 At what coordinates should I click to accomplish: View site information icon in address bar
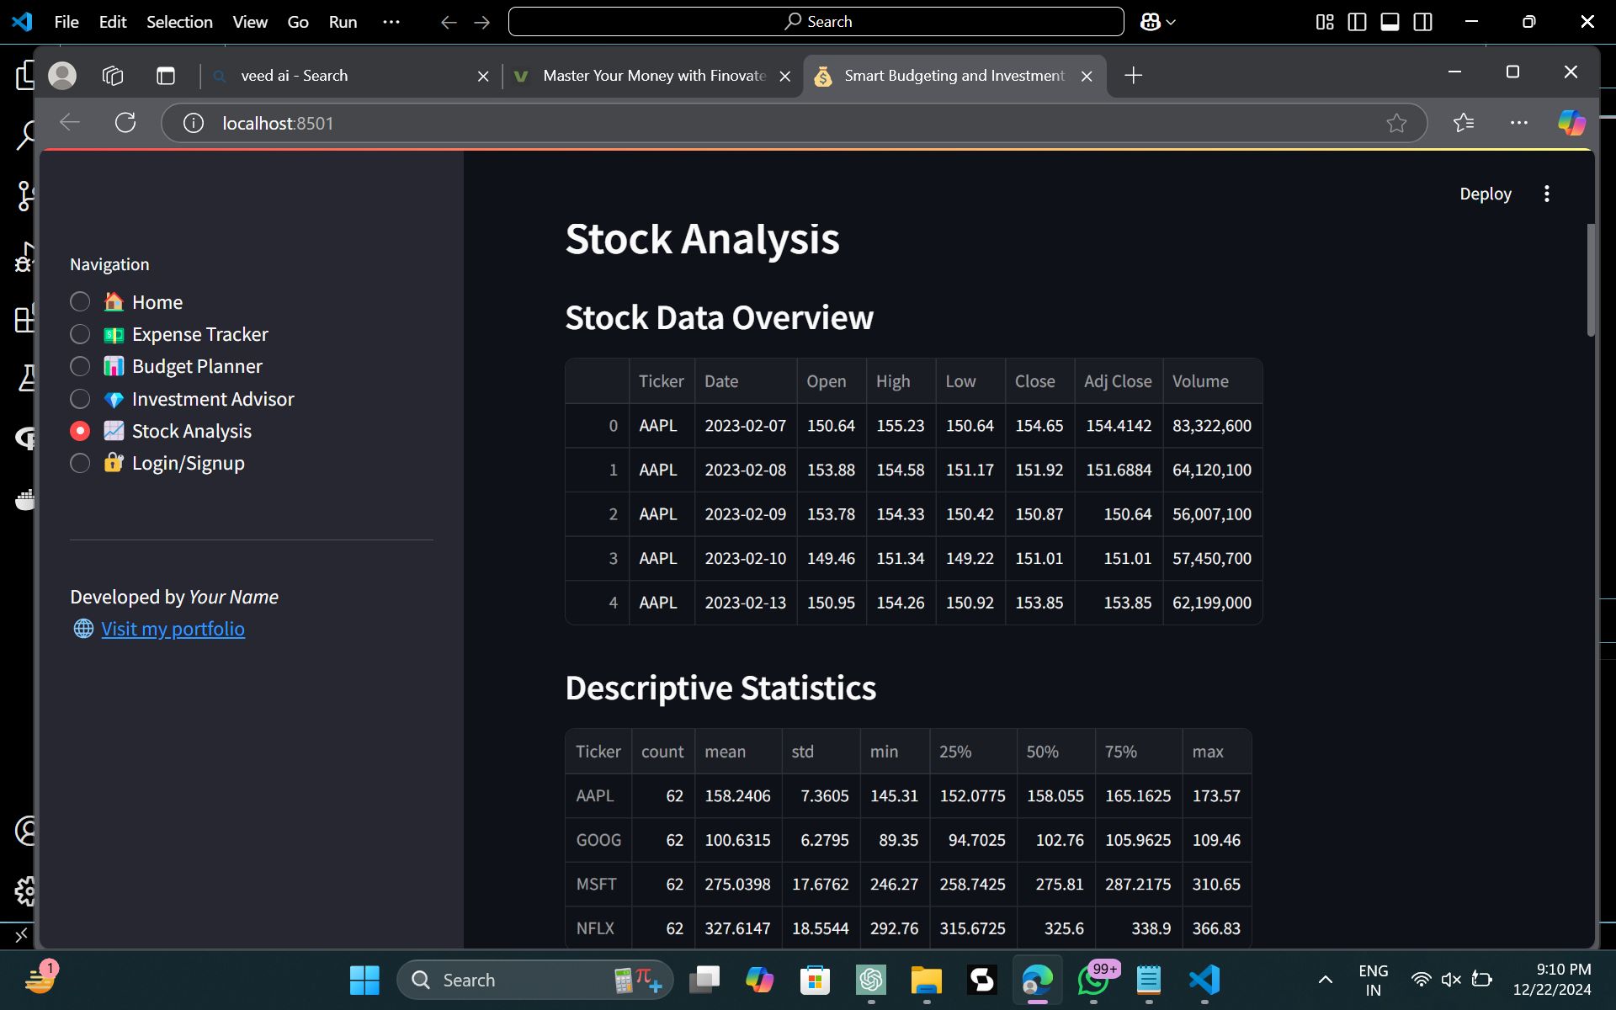(x=194, y=123)
